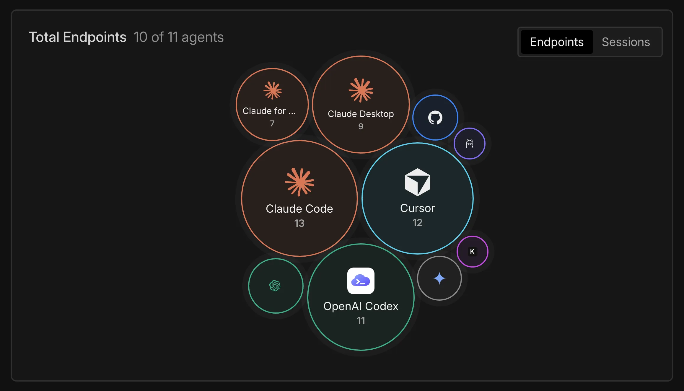Screen dimensions: 684x391
Task: Click the Claude Desktop label
Action: click(x=361, y=114)
